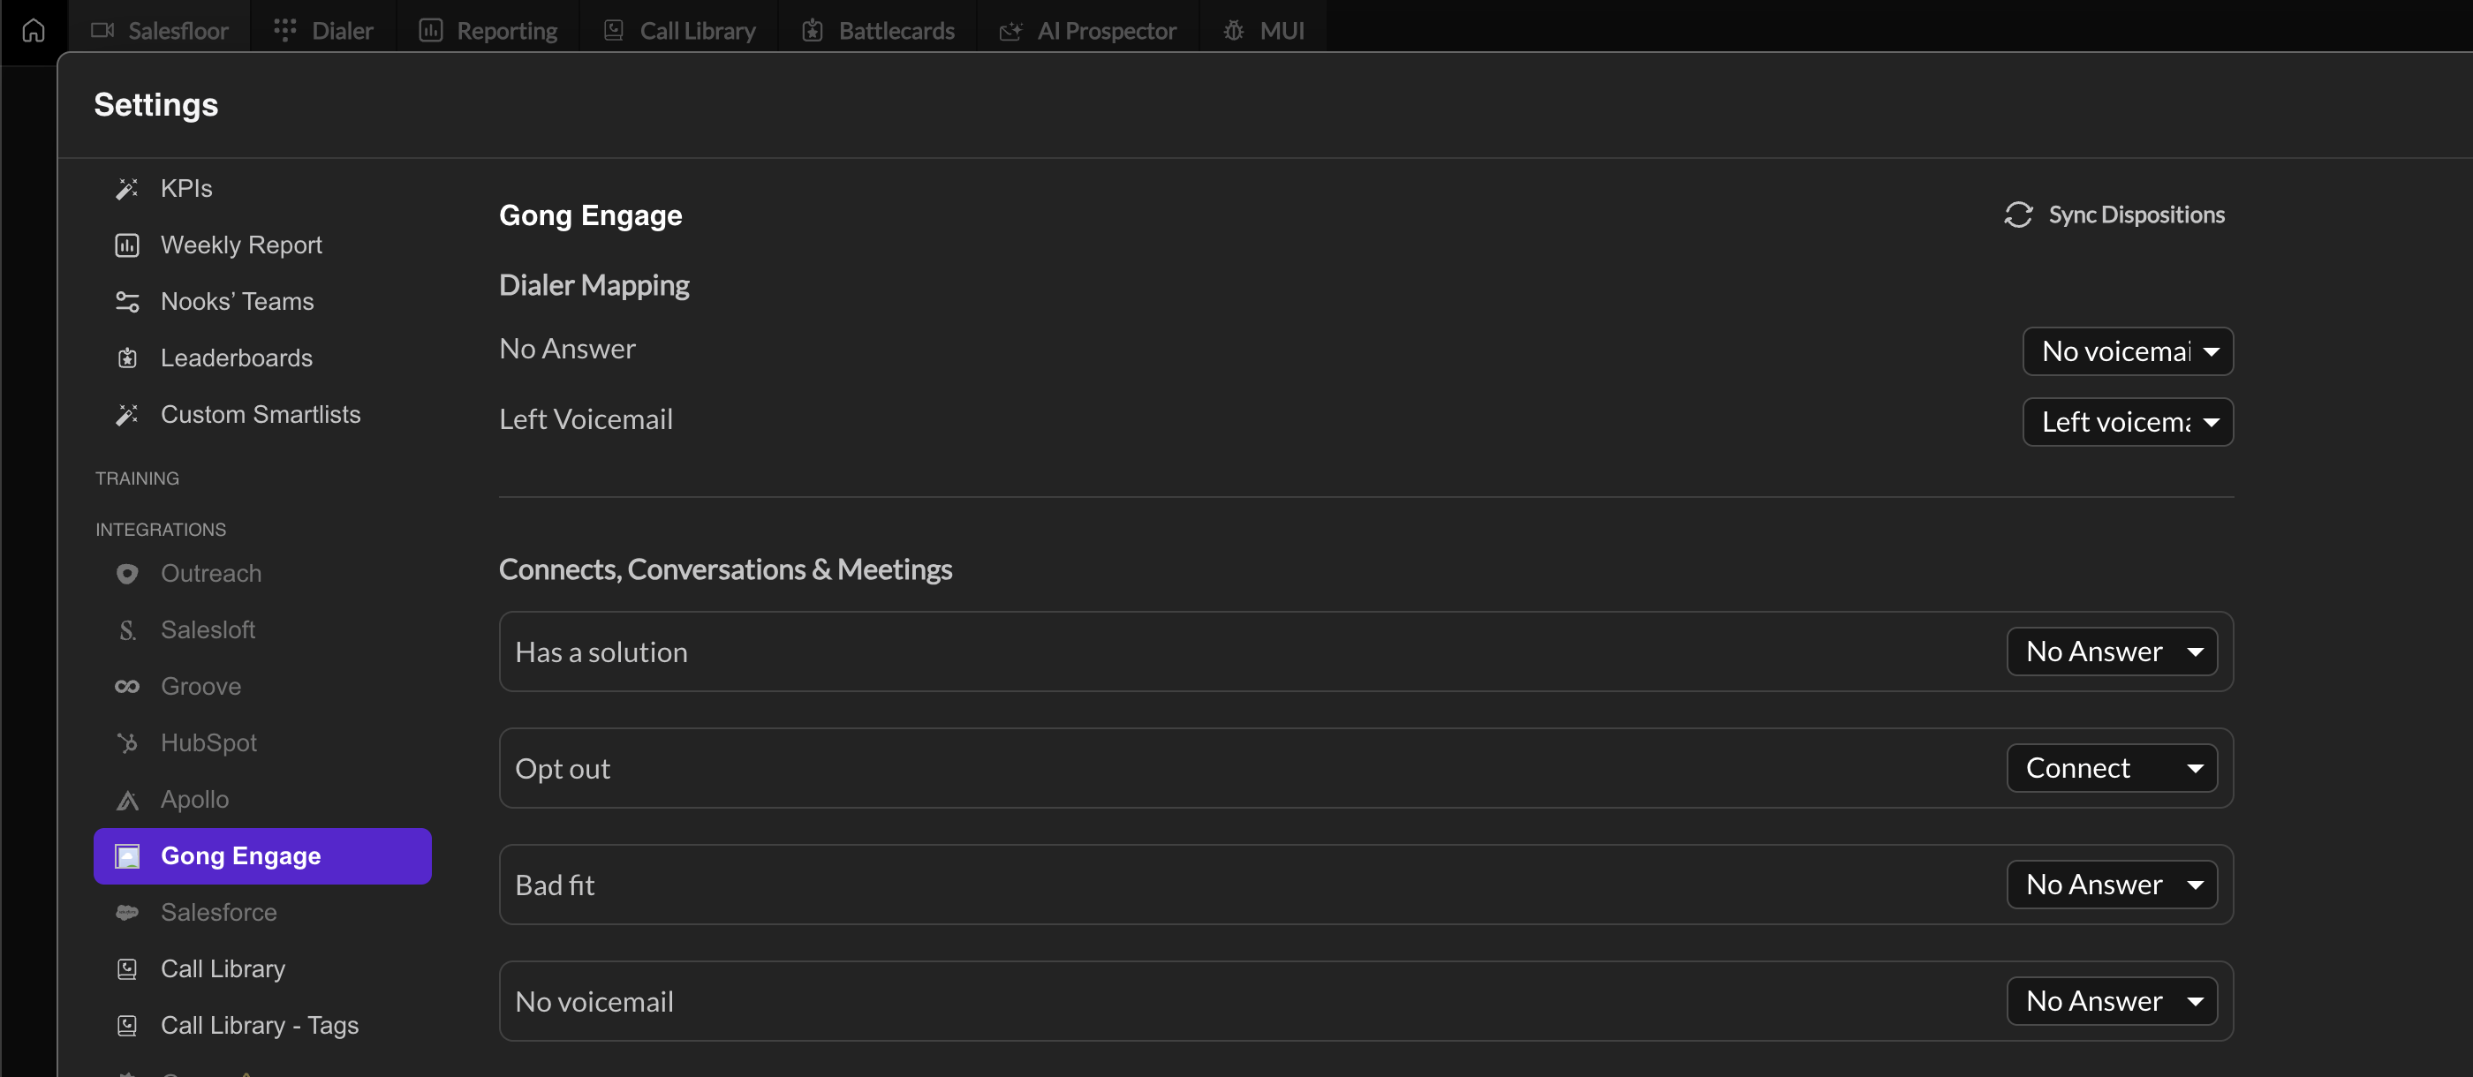Click the Call Library sidebar icon
The height and width of the screenshot is (1077, 2473).
126,969
